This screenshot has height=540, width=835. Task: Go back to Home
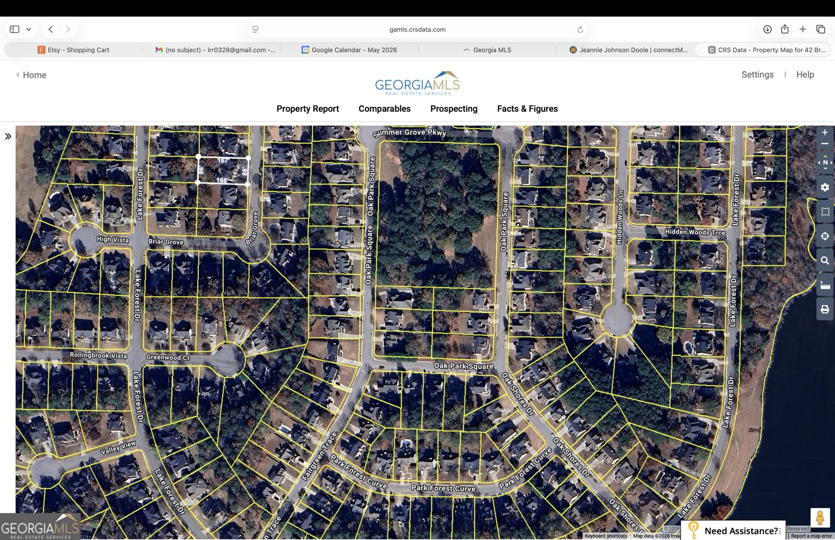click(31, 75)
